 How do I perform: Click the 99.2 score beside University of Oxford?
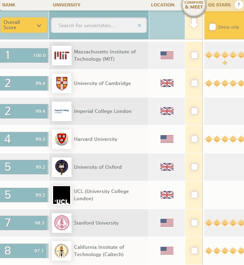[40, 167]
